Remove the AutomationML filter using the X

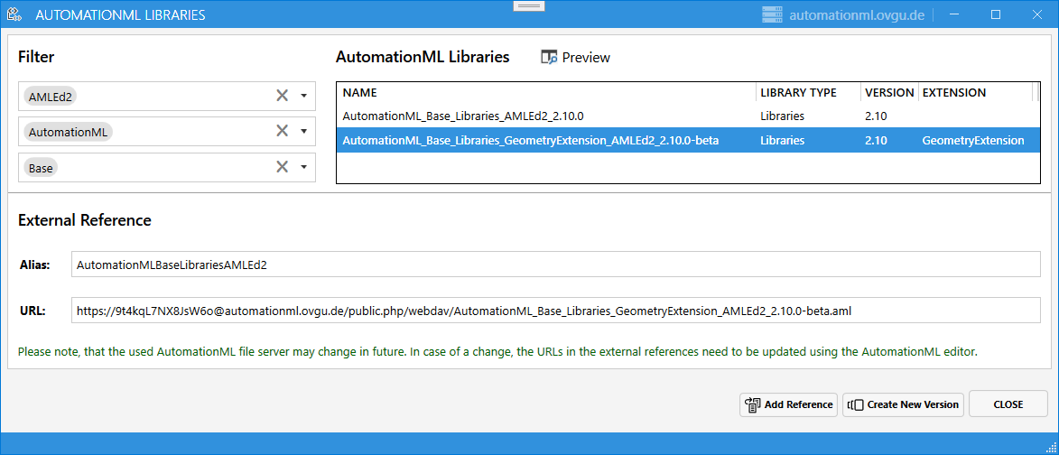click(282, 132)
